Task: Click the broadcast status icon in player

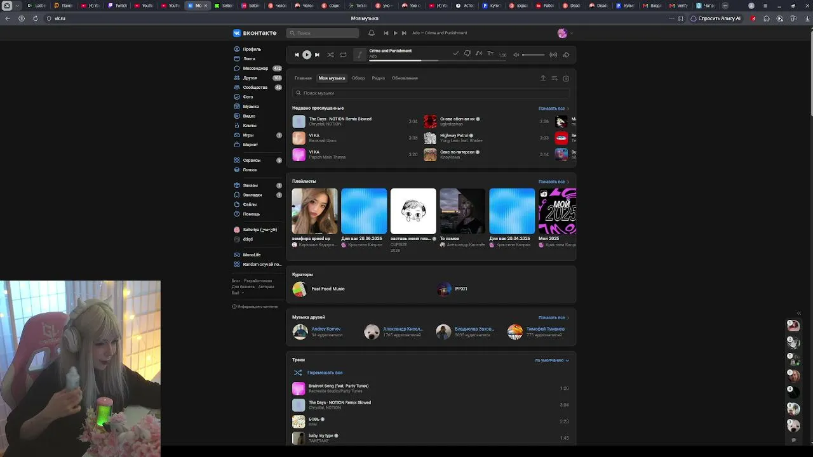Action: [553, 55]
